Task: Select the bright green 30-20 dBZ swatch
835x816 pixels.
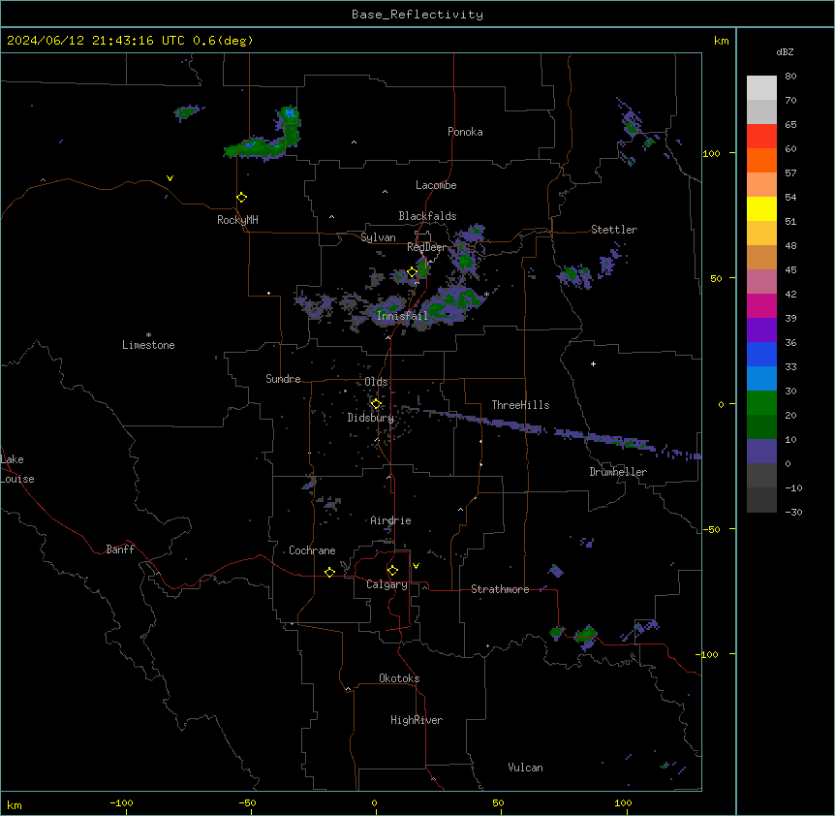Action: pyautogui.click(x=761, y=403)
